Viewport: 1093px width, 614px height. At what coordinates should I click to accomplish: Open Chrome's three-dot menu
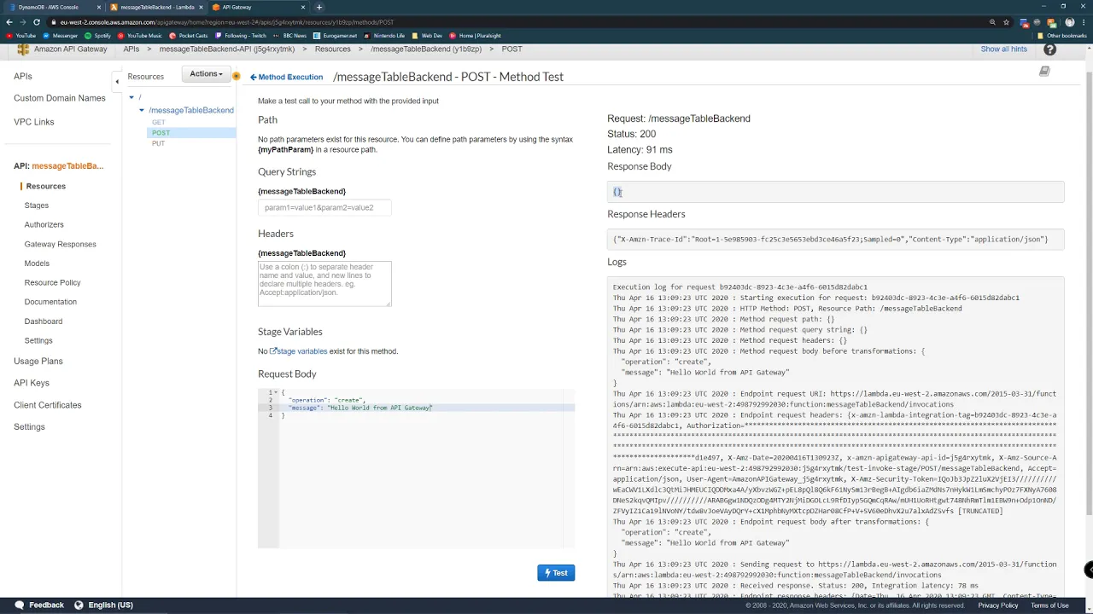click(1083, 22)
